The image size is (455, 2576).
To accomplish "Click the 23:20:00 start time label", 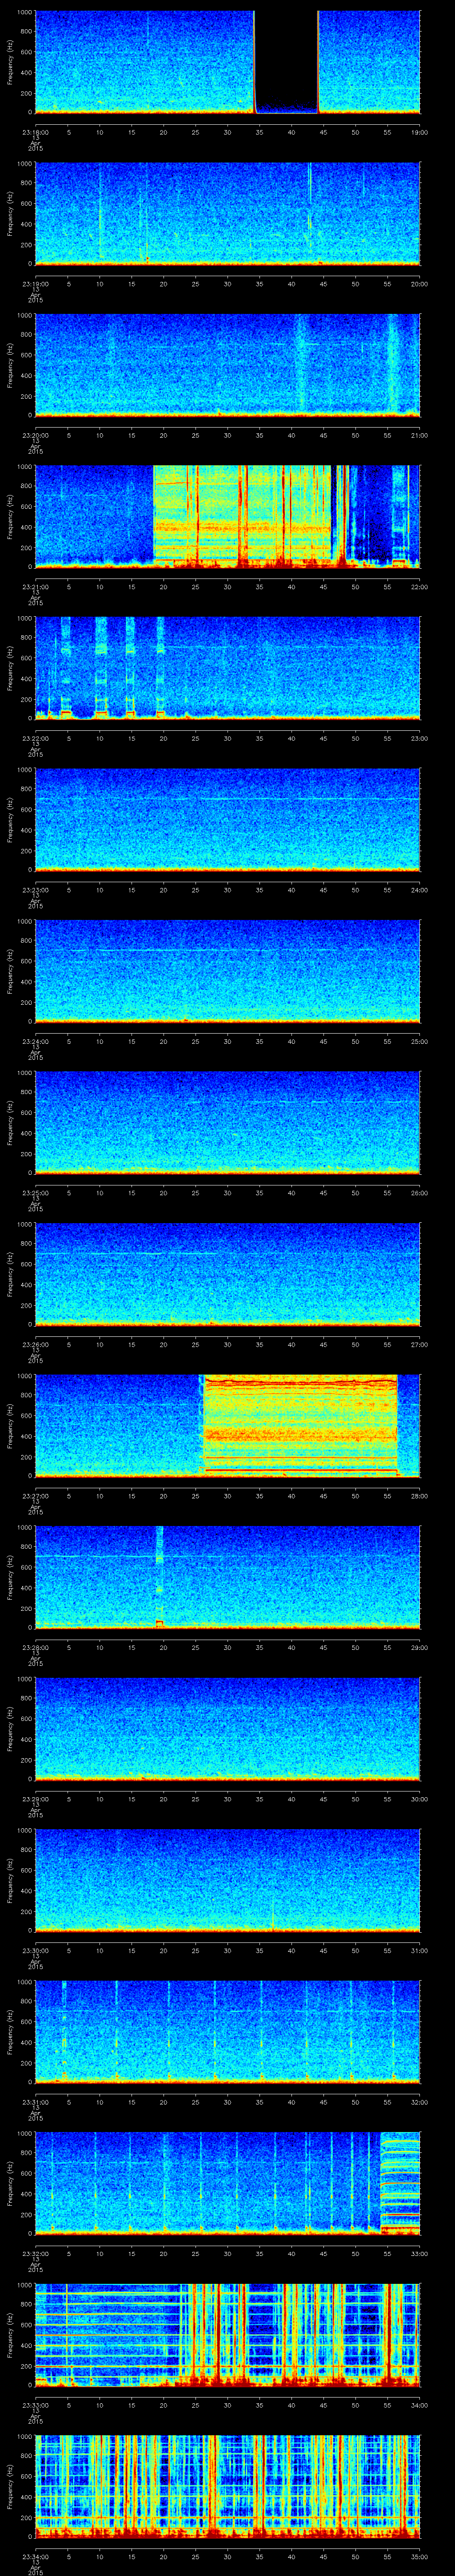I will tap(35, 435).
